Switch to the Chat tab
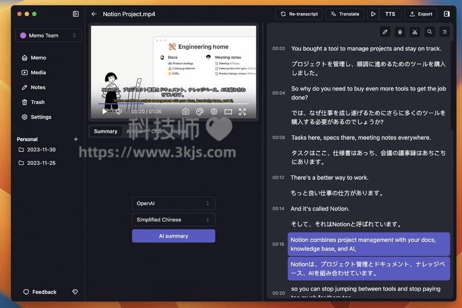 coord(157,131)
